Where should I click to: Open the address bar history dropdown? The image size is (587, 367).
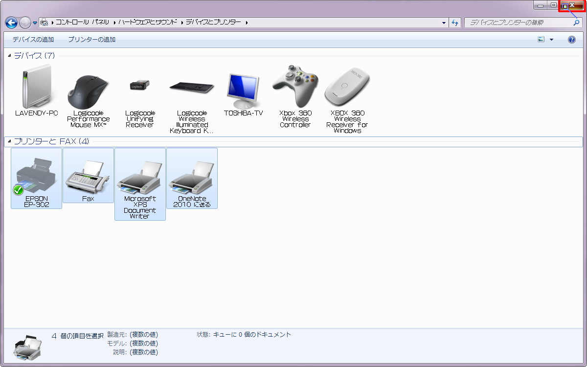click(x=444, y=23)
